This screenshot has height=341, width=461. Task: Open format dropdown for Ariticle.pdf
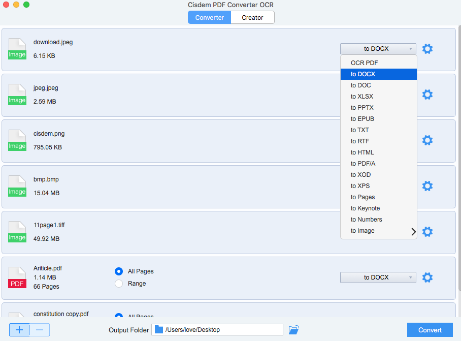point(378,277)
